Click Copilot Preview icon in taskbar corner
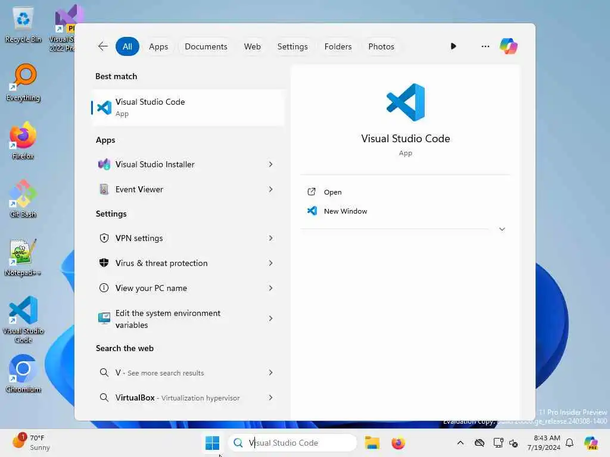This screenshot has width=610, height=457. click(x=591, y=443)
